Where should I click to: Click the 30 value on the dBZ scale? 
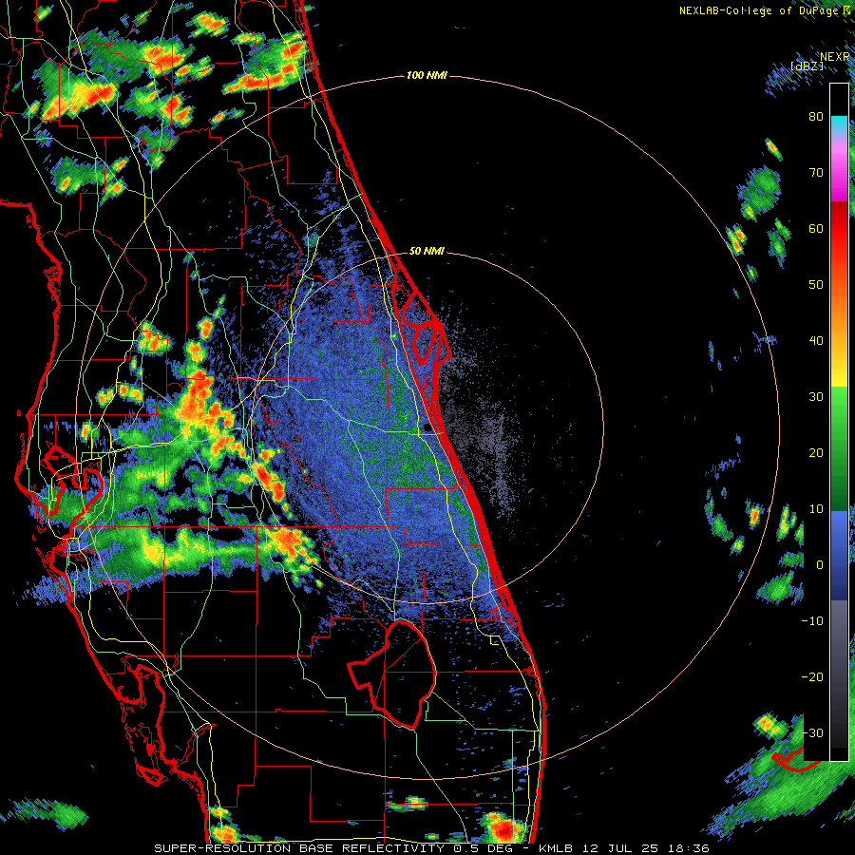pyautogui.click(x=816, y=397)
